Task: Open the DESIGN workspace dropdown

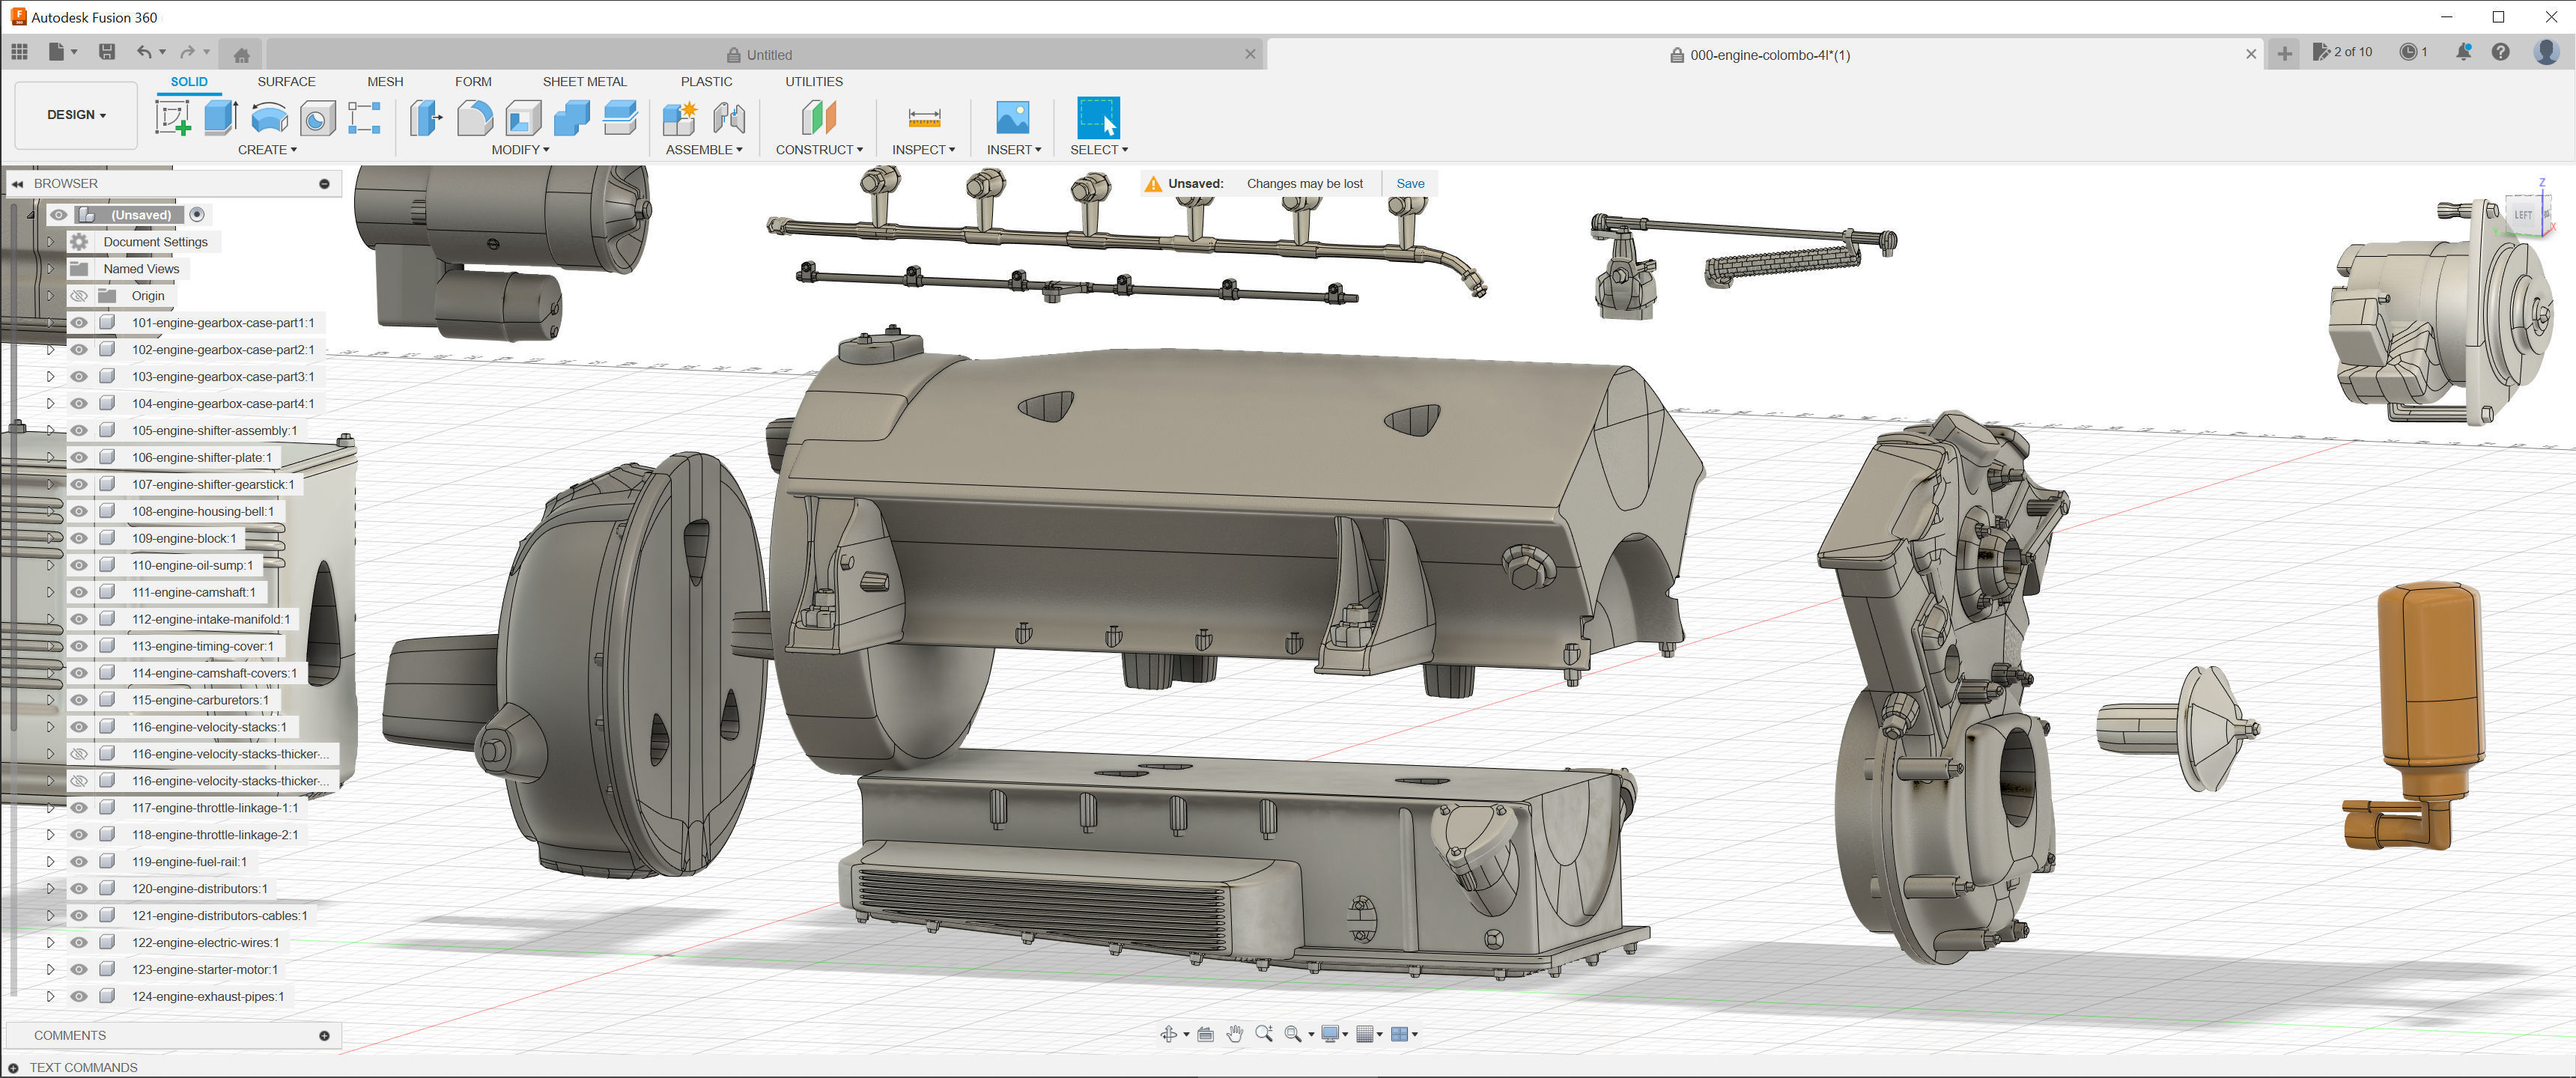Action: click(x=76, y=115)
